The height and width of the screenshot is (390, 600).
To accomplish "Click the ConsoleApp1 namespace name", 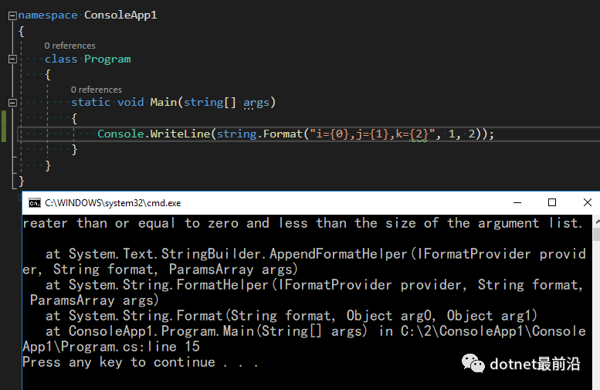I will 120,15.
